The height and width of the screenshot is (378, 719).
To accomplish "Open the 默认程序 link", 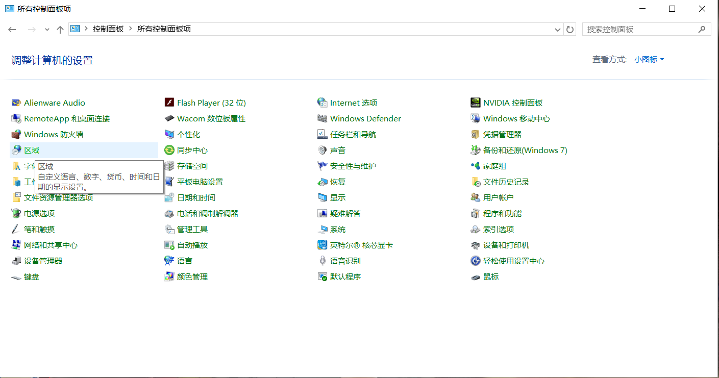I will click(345, 276).
